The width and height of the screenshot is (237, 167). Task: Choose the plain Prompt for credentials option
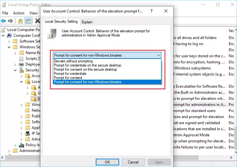click(107, 74)
